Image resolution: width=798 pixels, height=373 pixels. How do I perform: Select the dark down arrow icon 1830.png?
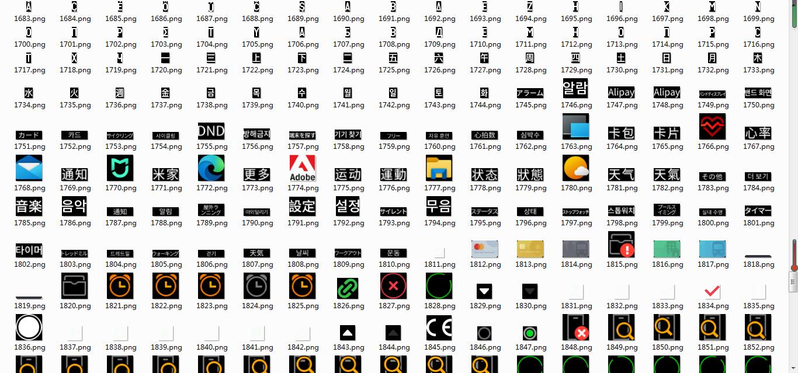[x=530, y=291]
